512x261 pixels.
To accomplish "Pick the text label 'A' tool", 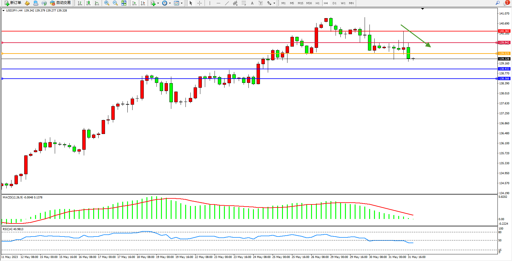I will coord(252,3).
